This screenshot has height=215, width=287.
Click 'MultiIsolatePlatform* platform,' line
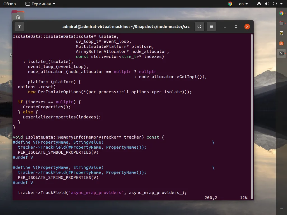tap(115, 46)
